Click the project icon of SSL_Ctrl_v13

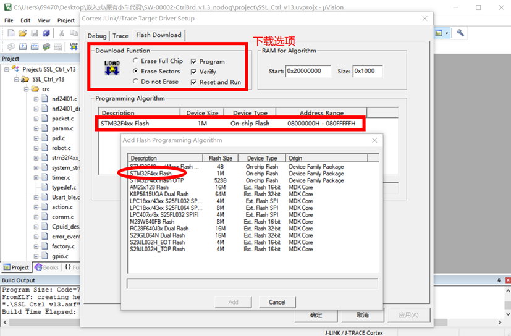[15, 69]
